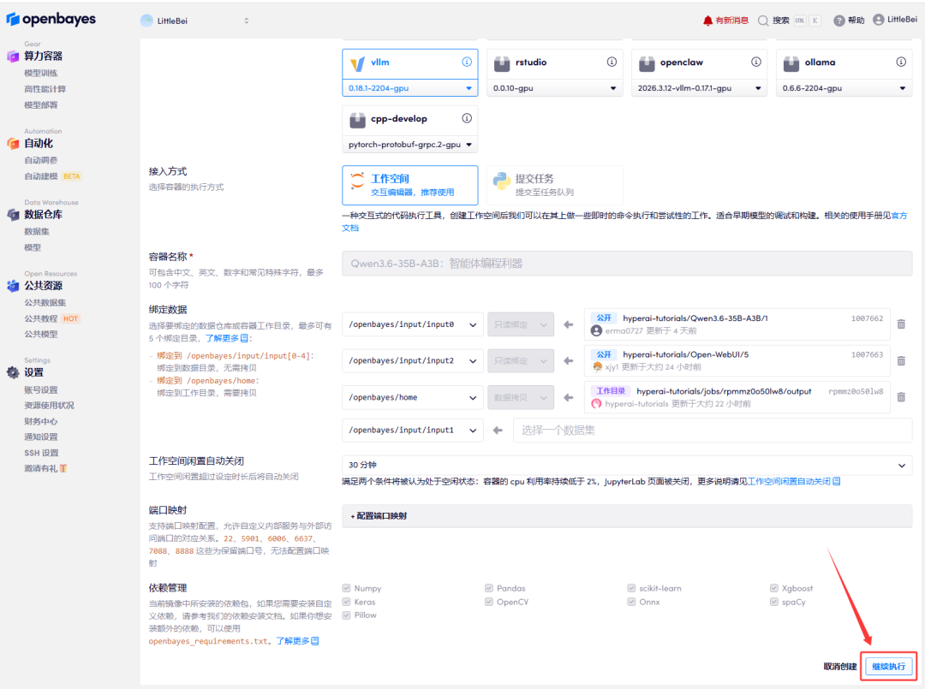Open the help question mark icon

click(838, 21)
